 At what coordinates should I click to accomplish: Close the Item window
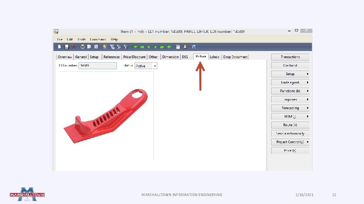[306, 31]
